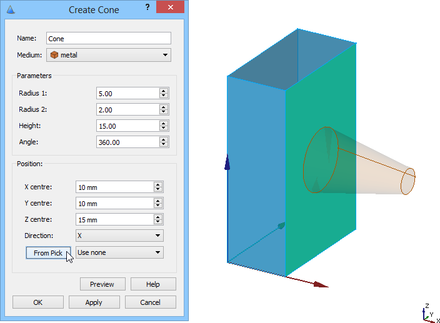Click the Z centre field showing 15 mm
Image resolution: width=440 pixels, height=323 pixels.
coord(115,219)
